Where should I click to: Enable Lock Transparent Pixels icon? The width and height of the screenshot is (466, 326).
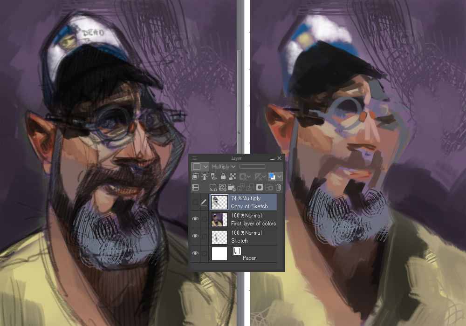tap(233, 177)
